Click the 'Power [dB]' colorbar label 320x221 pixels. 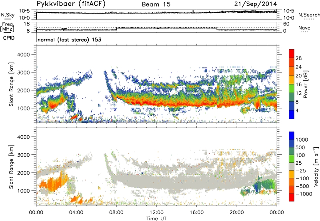point(305,84)
